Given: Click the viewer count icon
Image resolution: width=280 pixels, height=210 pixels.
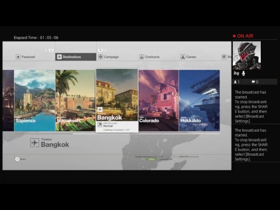Looking at the screenshot, I should (x=235, y=82).
